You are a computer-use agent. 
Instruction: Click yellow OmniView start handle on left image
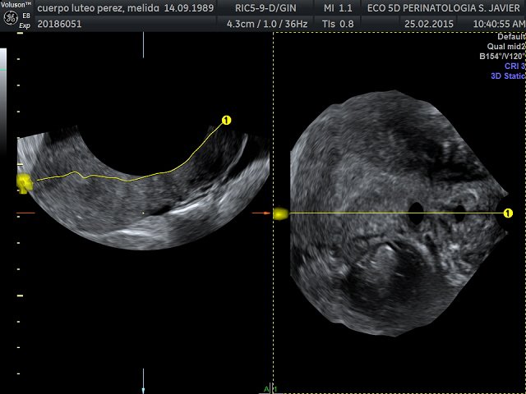25,183
